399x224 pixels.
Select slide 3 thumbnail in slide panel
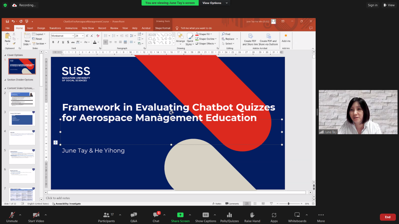pyautogui.click(x=22, y=118)
